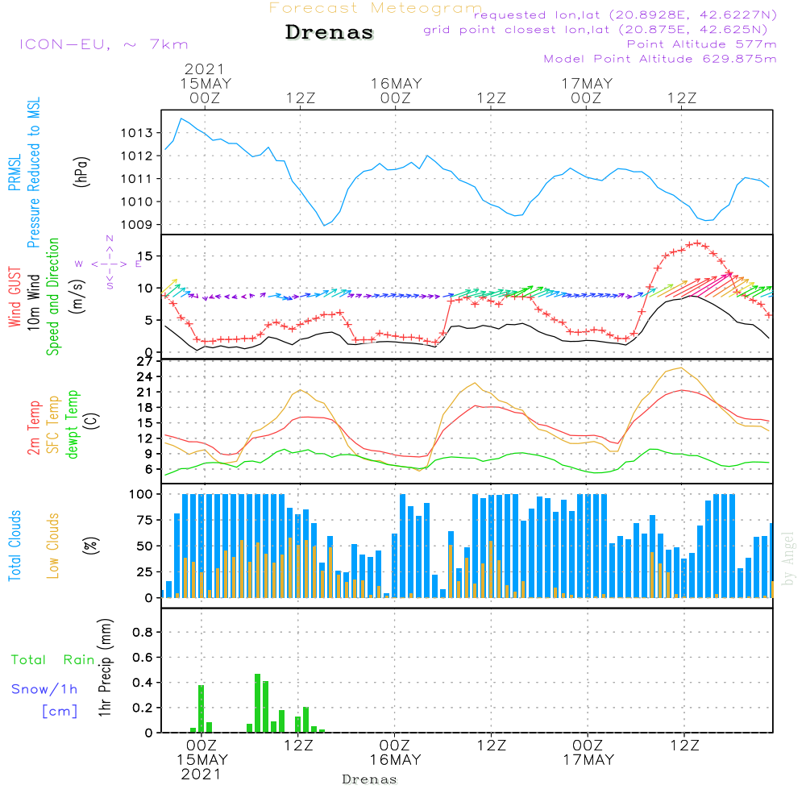Click '10m Wind' legend label
This screenshot has height=806, width=806.
[33, 302]
